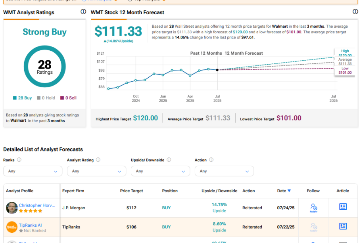Click J.P. Morgan price target $112
This screenshot has height=243, width=359.
131,208
